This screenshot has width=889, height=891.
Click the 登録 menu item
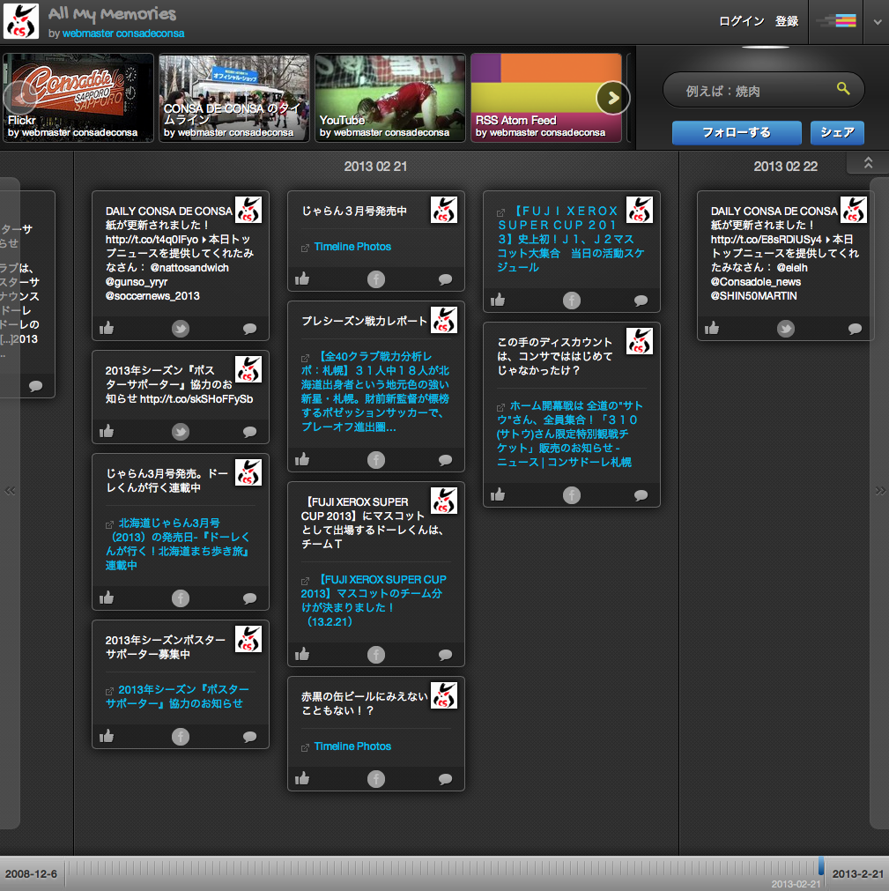pos(787,21)
